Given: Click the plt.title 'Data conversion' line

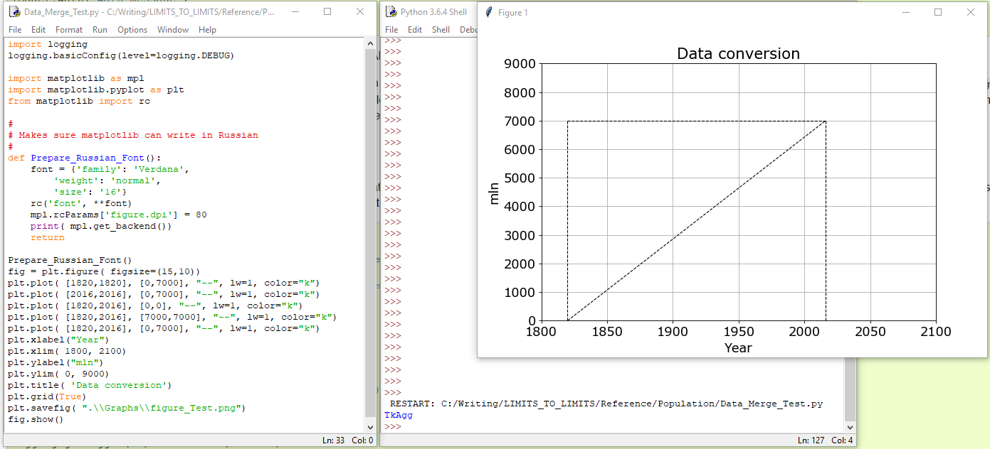Looking at the screenshot, I should pyautogui.click(x=90, y=385).
